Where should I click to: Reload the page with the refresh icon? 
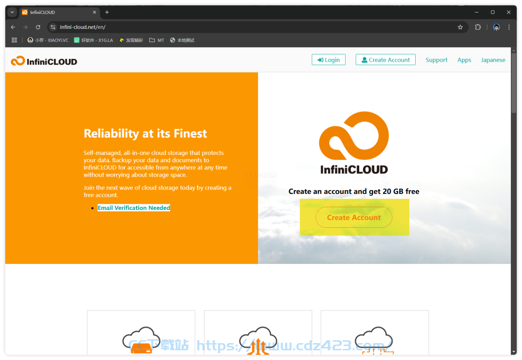pyautogui.click(x=38, y=27)
